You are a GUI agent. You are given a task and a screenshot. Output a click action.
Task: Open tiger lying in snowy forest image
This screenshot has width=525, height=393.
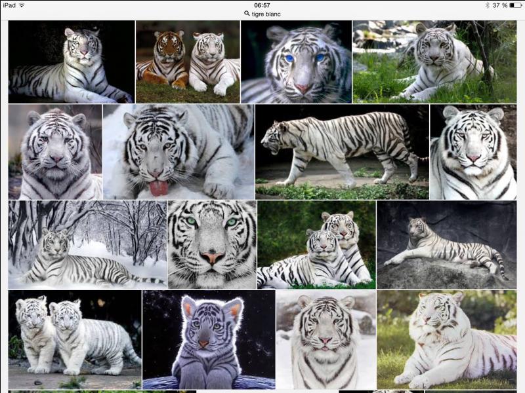click(87, 244)
